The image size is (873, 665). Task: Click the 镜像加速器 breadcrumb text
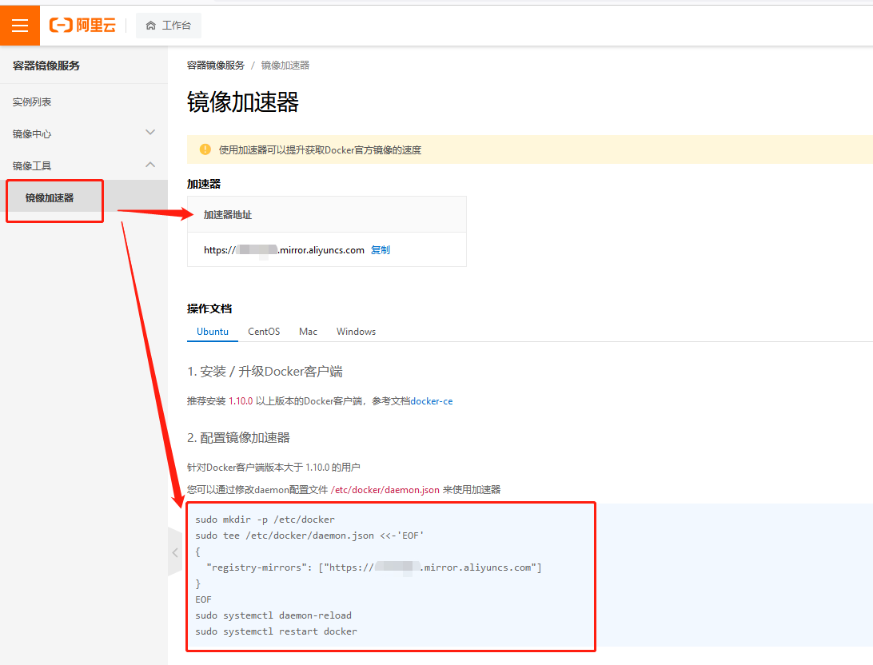click(x=285, y=65)
